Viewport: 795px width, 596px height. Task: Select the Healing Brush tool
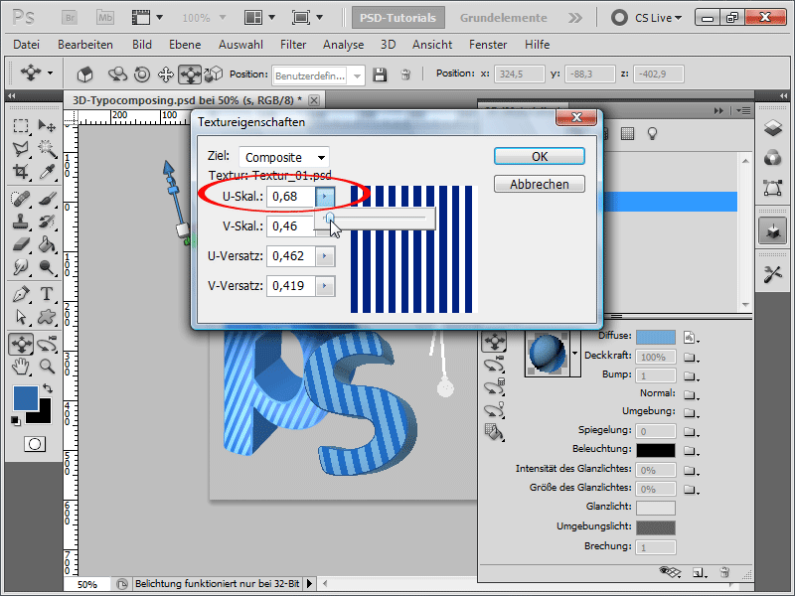point(20,199)
